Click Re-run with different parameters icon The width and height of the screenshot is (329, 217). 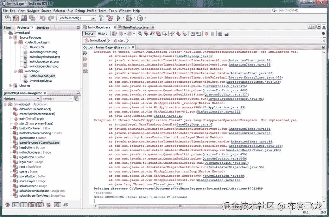pos(85,59)
